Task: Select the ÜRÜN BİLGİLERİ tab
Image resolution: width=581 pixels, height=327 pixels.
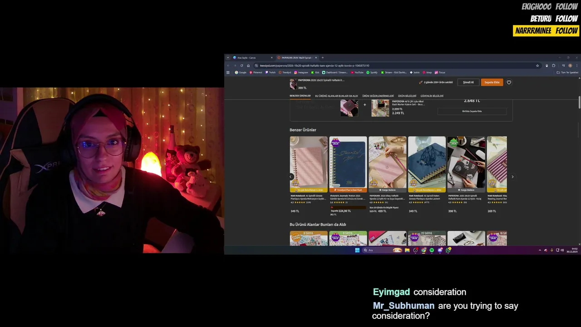Action: (x=407, y=96)
